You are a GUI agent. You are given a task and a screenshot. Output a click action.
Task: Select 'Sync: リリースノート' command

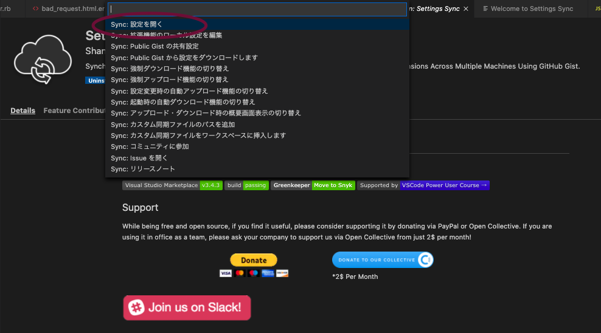(257, 169)
